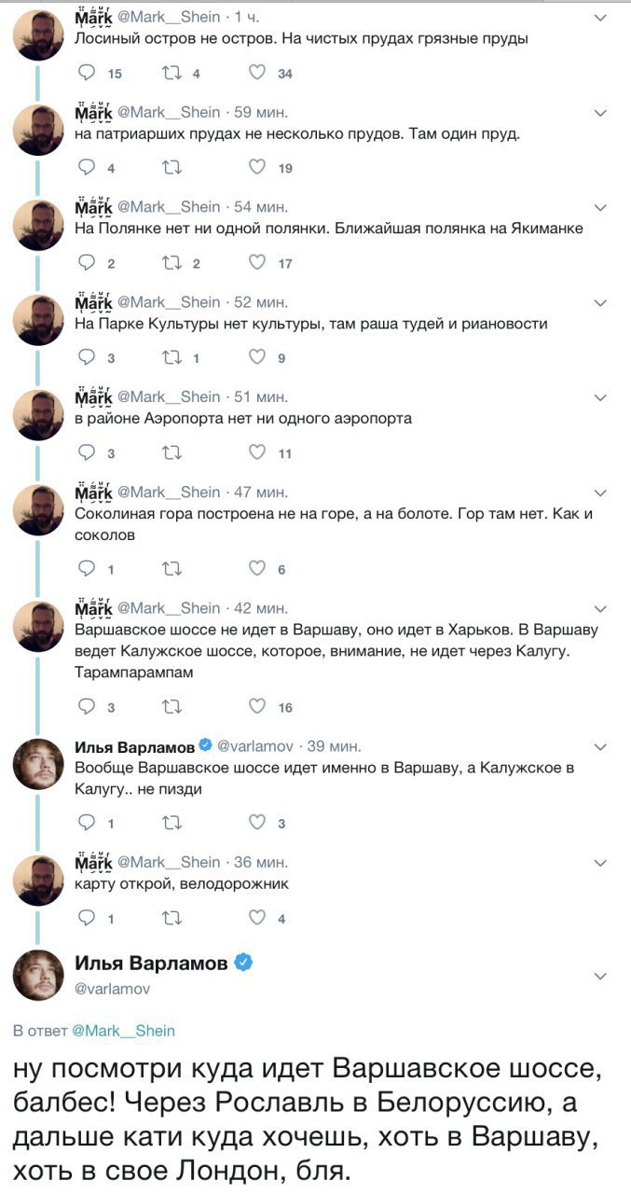
Task: Expand options chevron on "Соколиная гора" tweet
Action: 600,493
